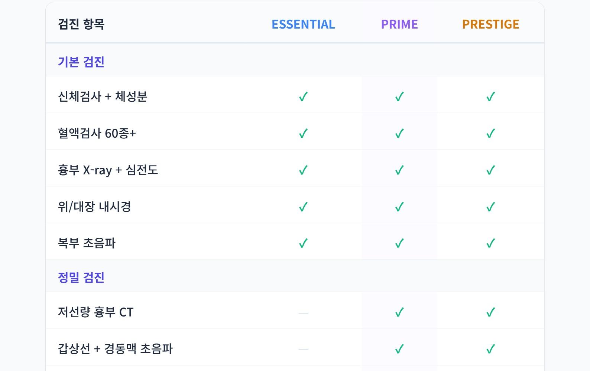Screen dimensions: 590x371
Task: Click the 흉부 X-ray + 심전도 row label
Action: [x=108, y=170]
